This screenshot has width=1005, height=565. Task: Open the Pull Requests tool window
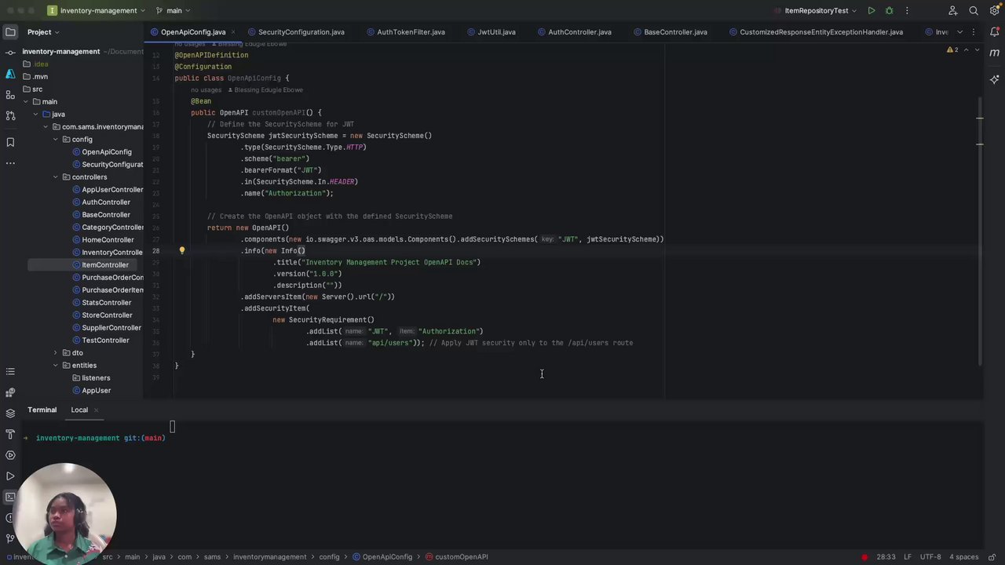click(x=10, y=115)
